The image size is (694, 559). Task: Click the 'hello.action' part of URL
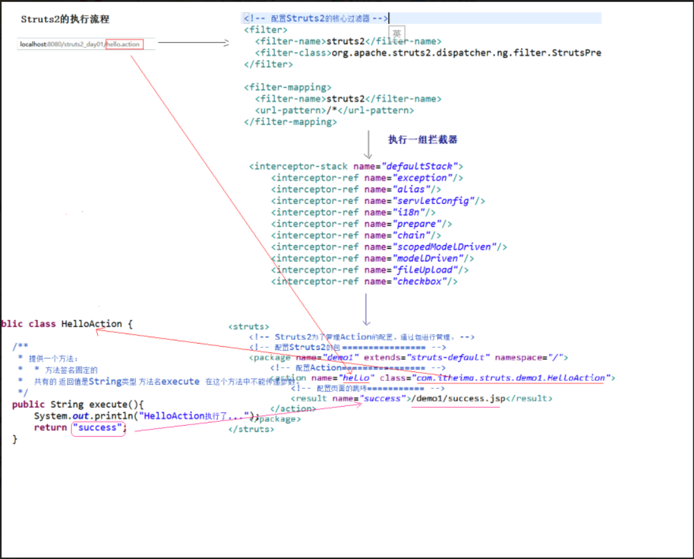point(124,44)
